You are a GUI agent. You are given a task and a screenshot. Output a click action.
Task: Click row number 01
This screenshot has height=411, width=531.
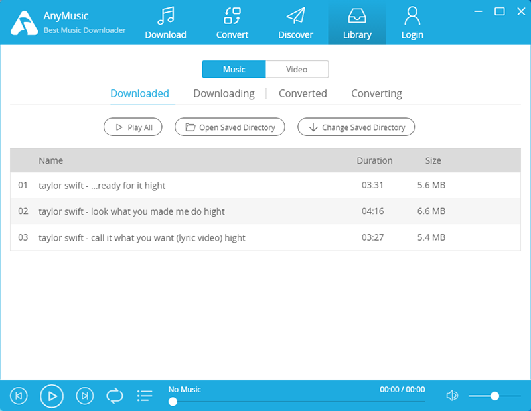click(x=23, y=185)
